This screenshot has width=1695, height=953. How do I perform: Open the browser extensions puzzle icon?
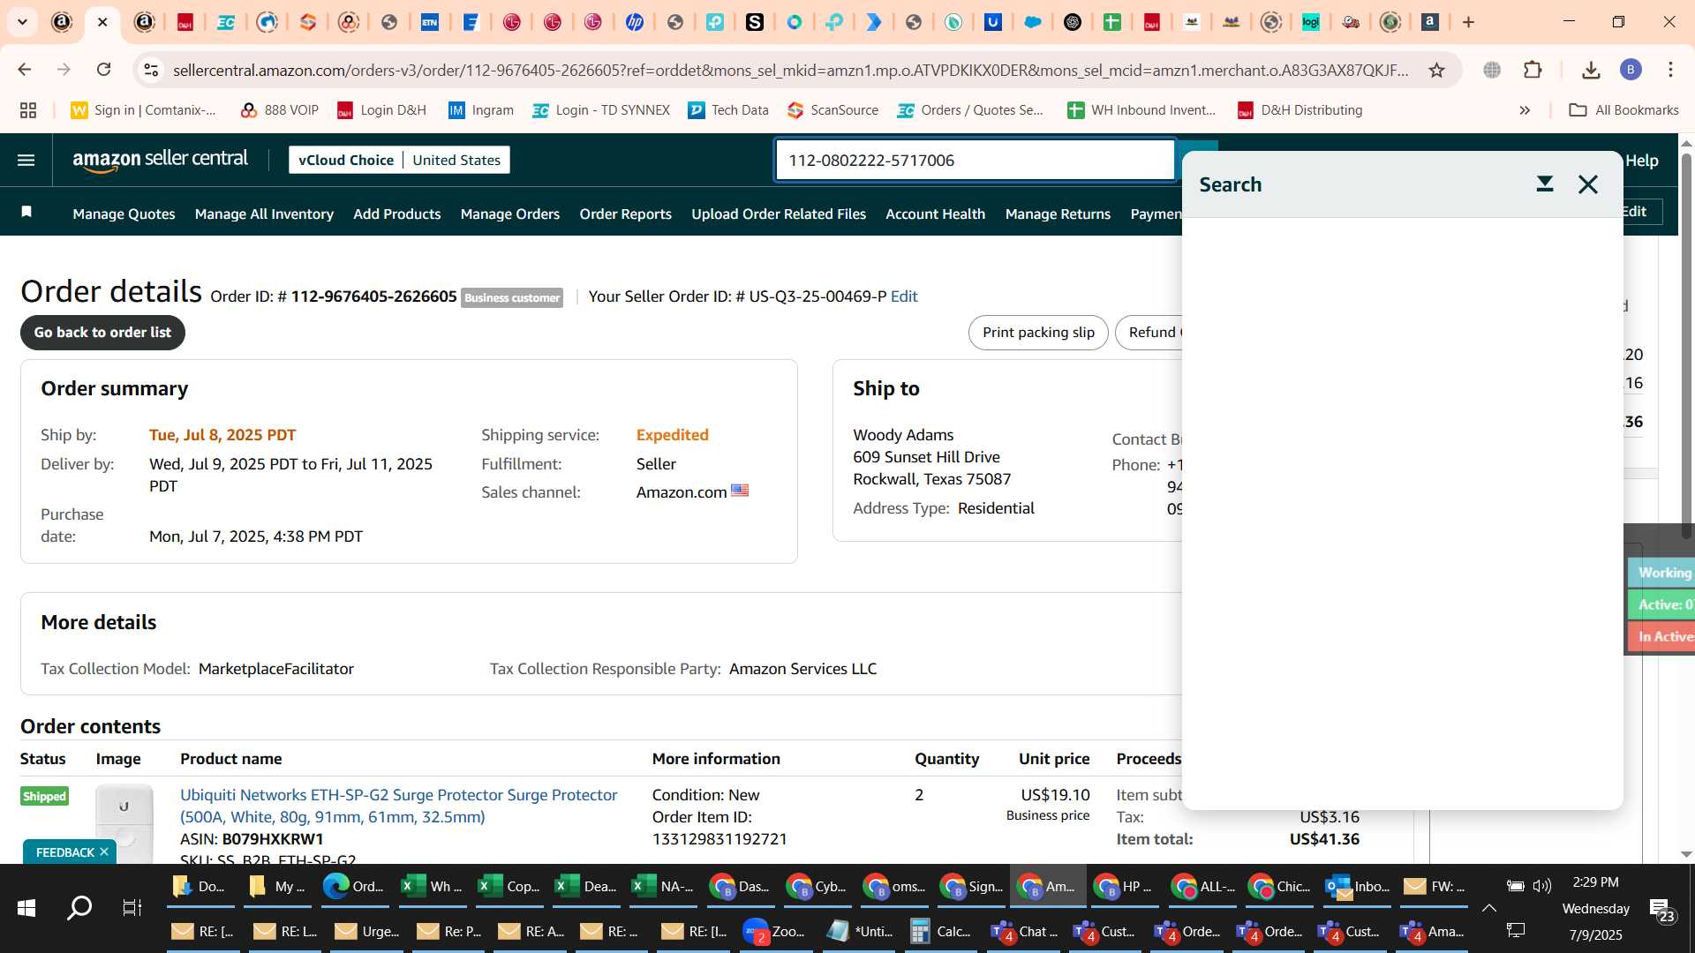point(1533,70)
